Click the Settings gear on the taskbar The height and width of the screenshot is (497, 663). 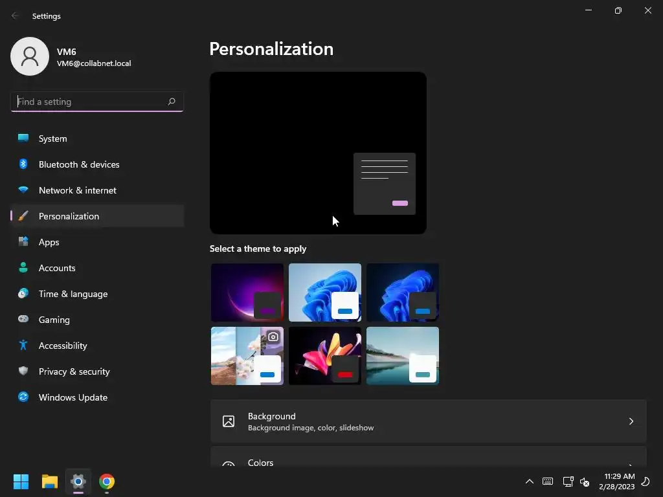78,481
